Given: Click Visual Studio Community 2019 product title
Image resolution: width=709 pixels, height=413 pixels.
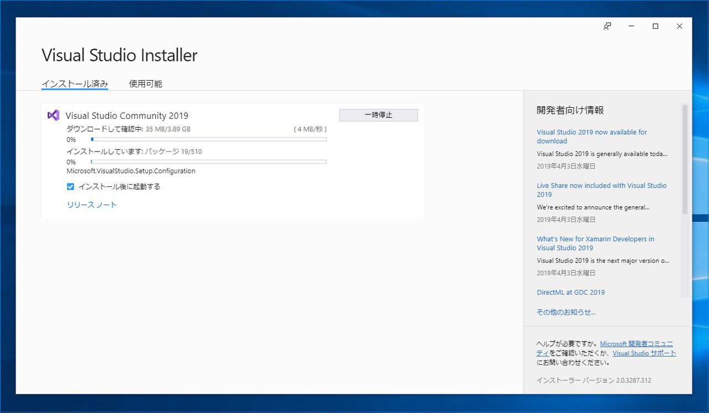Looking at the screenshot, I should pos(127,116).
